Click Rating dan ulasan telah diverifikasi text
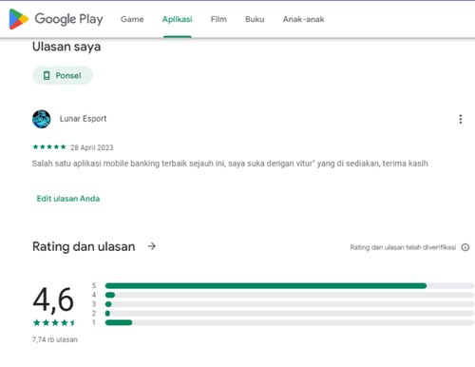Viewport: 475px width, 367px height. pos(403,247)
